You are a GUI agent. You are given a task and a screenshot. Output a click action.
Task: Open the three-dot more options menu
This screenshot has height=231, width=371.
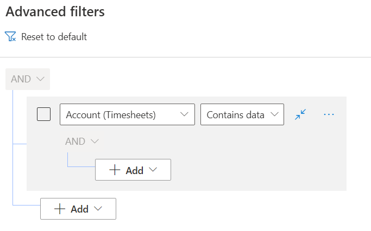[x=329, y=114]
